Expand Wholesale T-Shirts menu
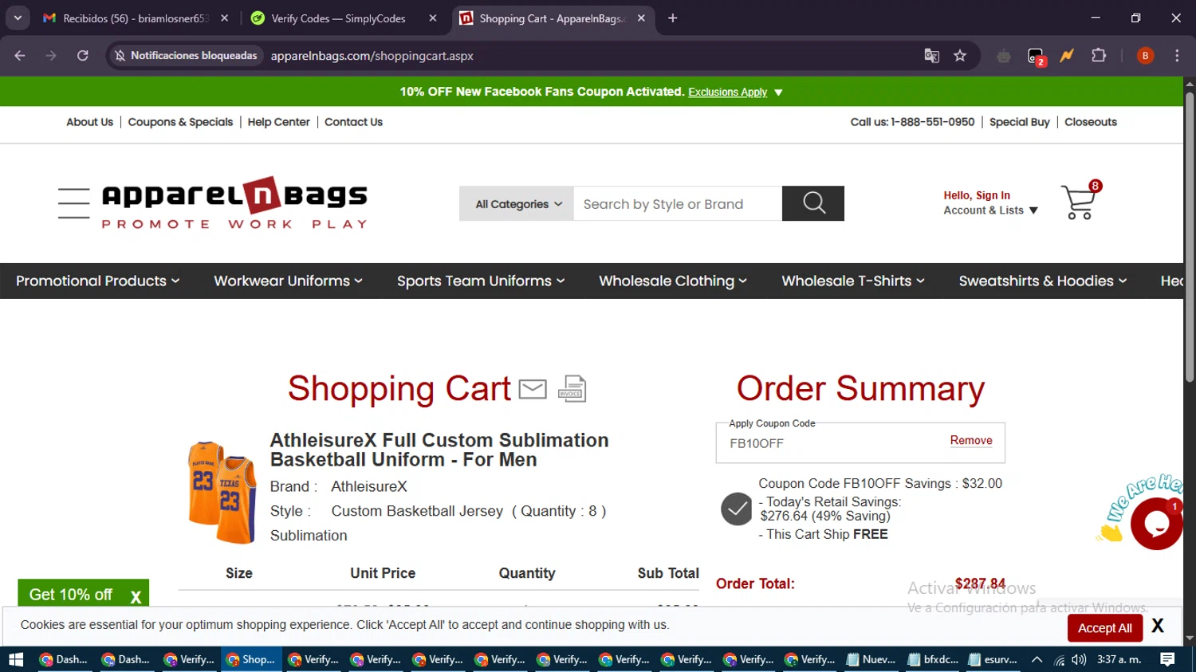Image resolution: width=1196 pixels, height=672 pixels. click(x=853, y=281)
